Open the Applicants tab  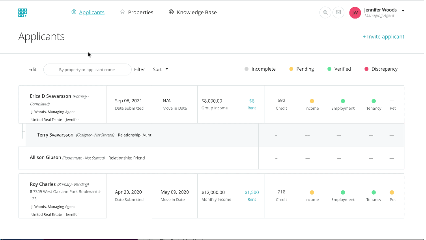point(92,12)
